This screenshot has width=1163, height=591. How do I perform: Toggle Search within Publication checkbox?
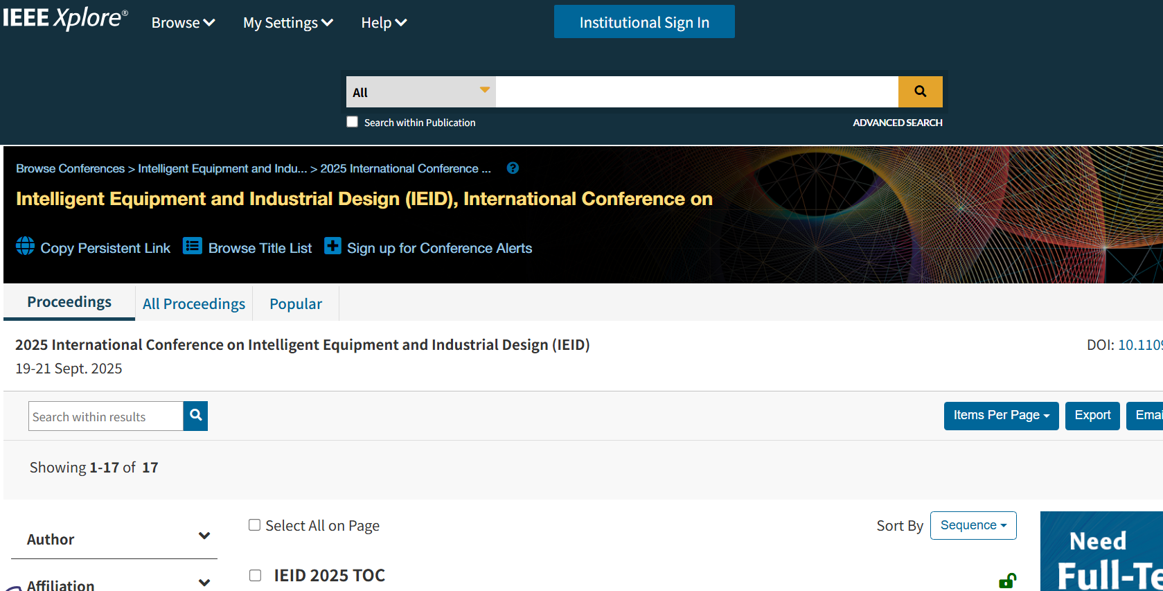click(x=353, y=122)
